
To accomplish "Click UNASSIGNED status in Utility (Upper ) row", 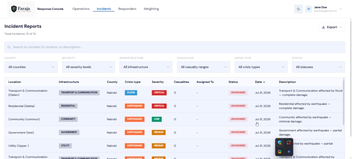I will [x=238, y=145].
